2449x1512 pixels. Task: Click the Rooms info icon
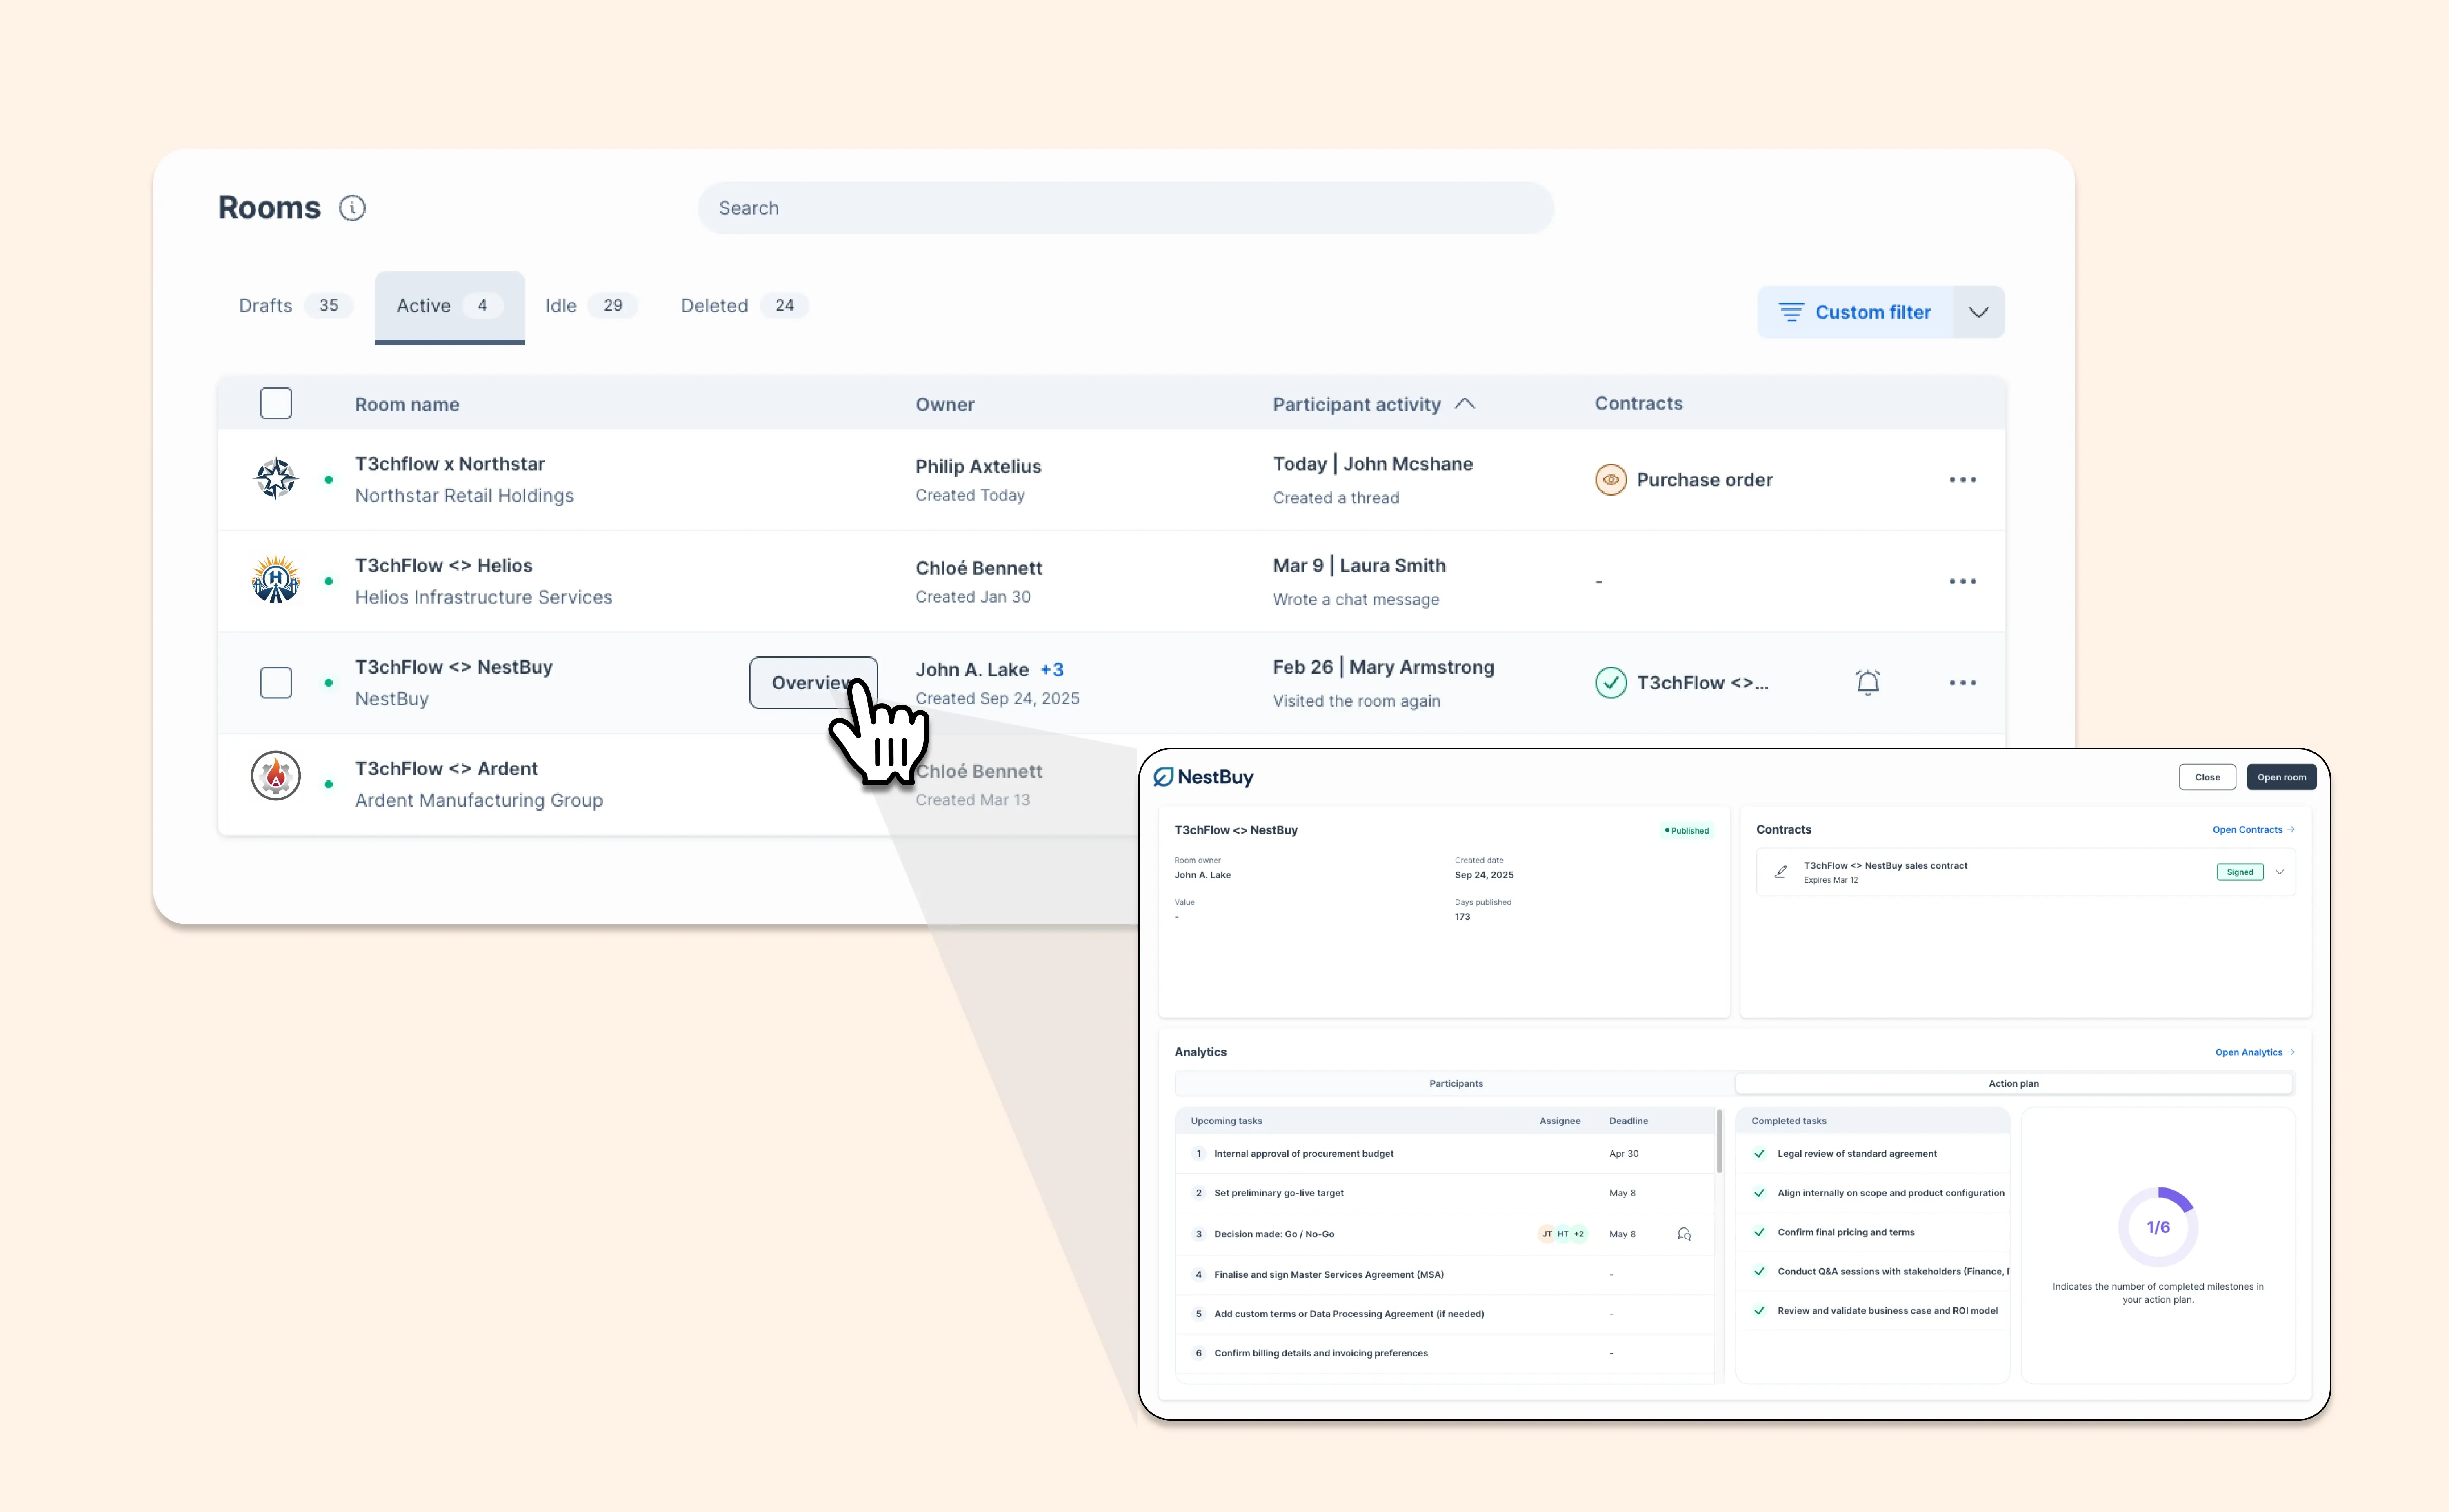coord(352,208)
